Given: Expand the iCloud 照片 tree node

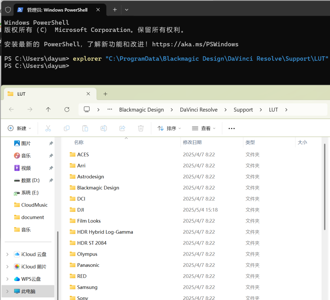Looking at the screenshot, I should click(7, 267).
